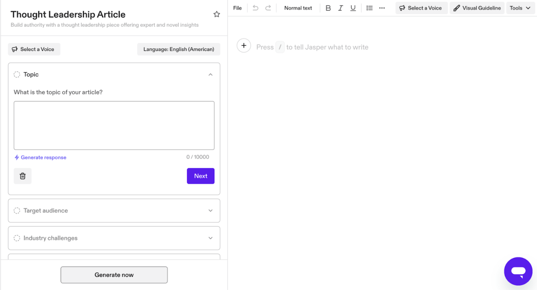Open the Normal text style dropdown
Image resolution: width=537 pixels, height=290 pixels.
[298, 8]
